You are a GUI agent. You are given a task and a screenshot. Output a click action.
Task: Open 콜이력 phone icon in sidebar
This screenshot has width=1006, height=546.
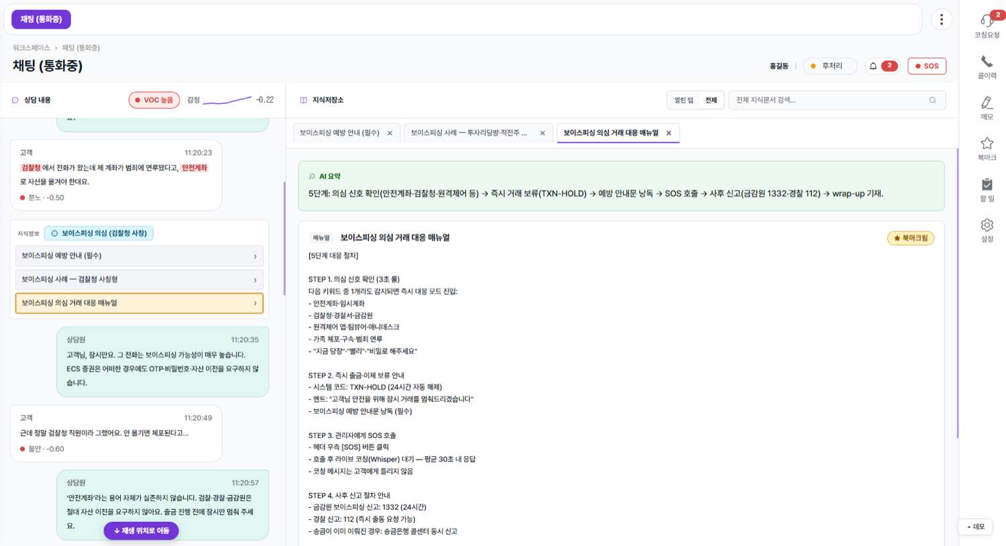987,62
